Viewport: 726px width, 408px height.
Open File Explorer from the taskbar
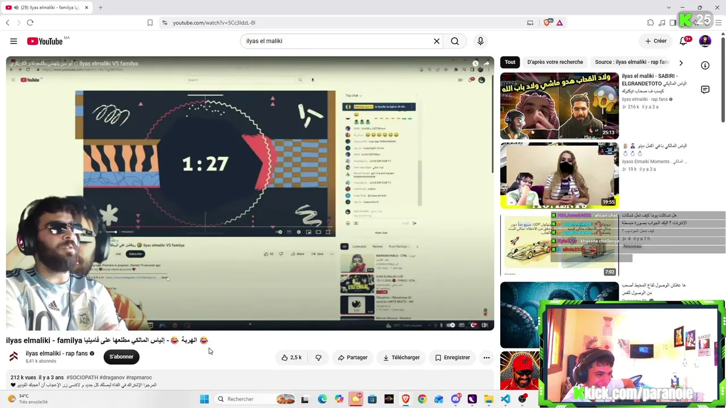click(488, 399)
